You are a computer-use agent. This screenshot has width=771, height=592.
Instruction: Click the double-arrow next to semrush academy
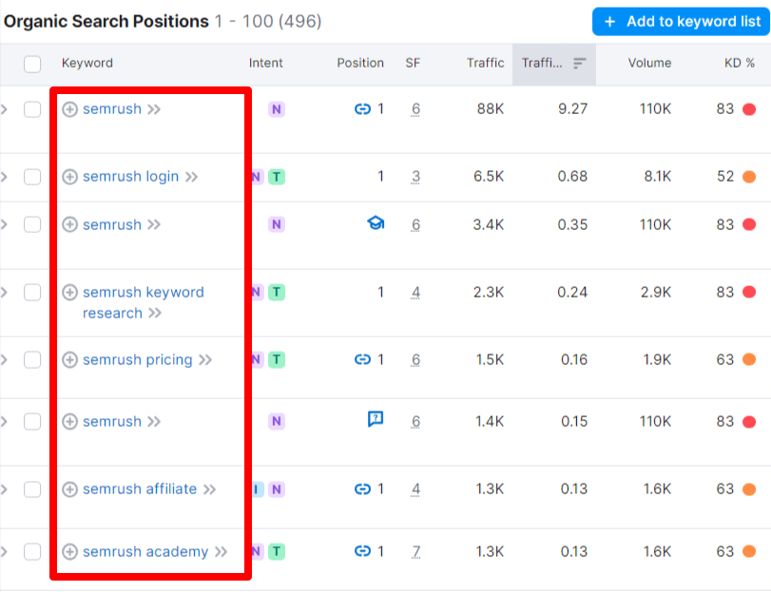pos(221,551)
